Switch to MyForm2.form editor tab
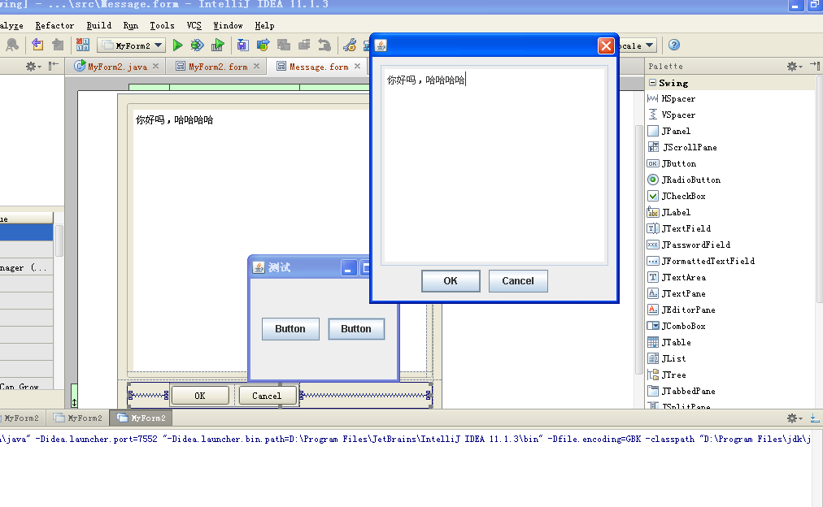Screen dimensions: 823x507 (218, 67)
